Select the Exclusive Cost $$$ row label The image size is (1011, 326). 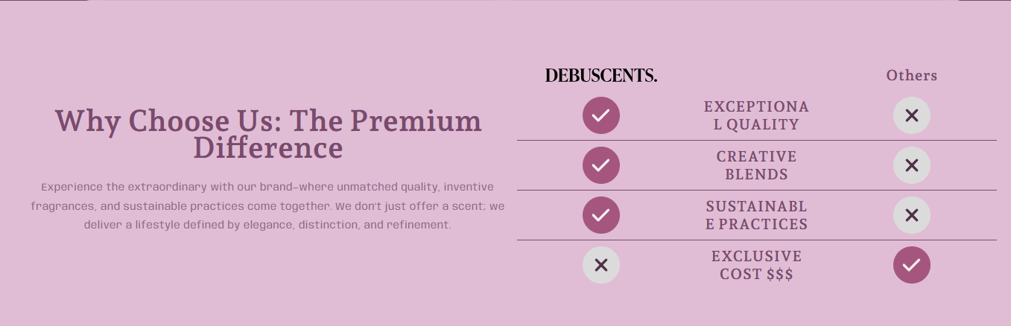coord(756,265)
